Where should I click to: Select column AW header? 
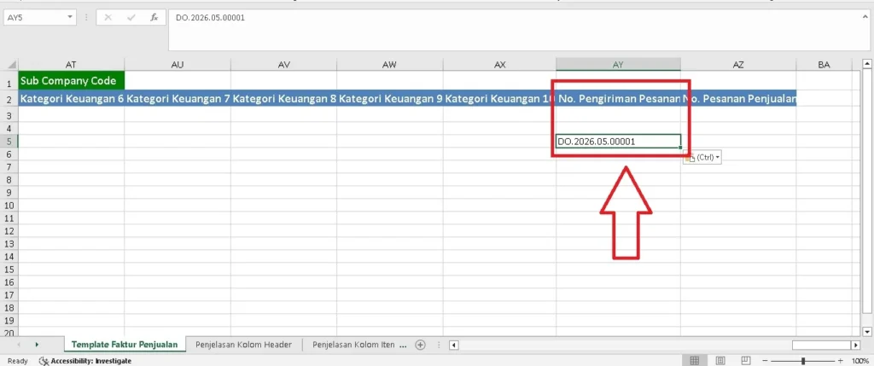tap(389, 65)
